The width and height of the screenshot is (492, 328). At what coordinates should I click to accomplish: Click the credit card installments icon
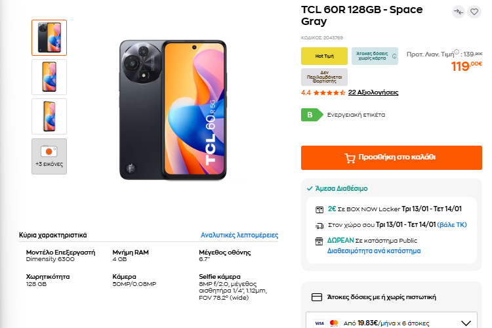[317, 297]
